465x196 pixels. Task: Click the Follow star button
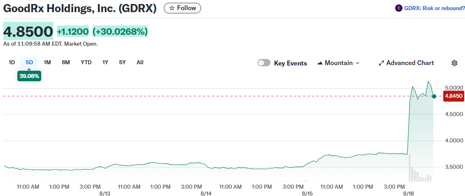[182, 8]
